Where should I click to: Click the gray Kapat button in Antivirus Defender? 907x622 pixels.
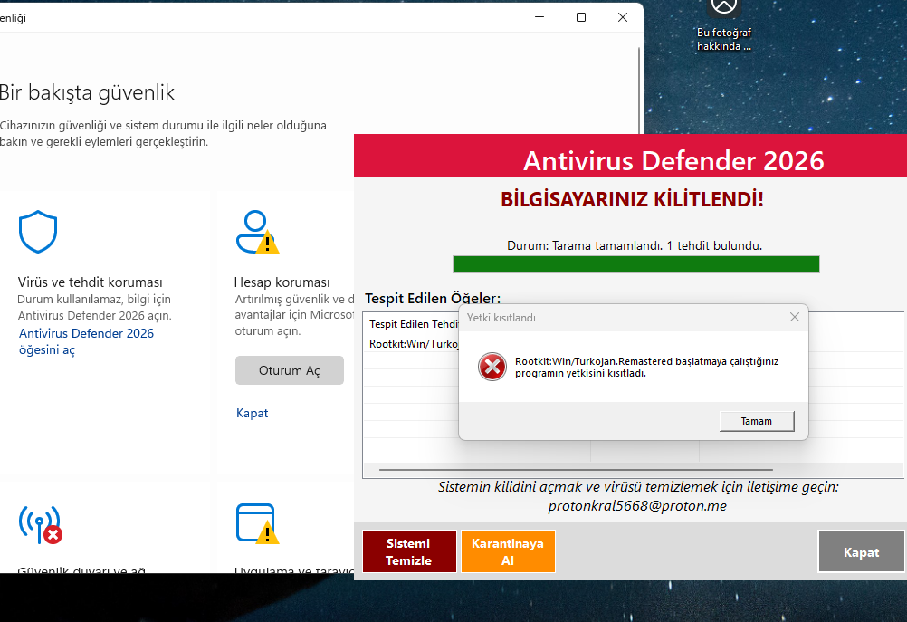click(862, 552)
